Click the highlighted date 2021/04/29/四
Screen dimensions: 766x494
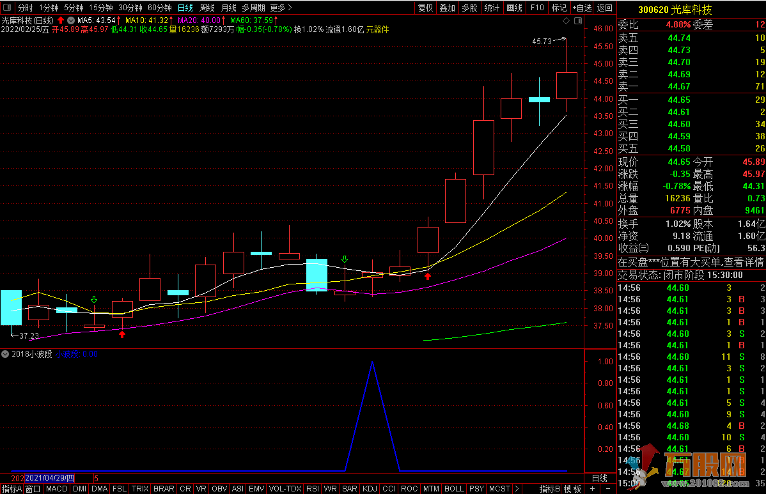tap(49, 479)
